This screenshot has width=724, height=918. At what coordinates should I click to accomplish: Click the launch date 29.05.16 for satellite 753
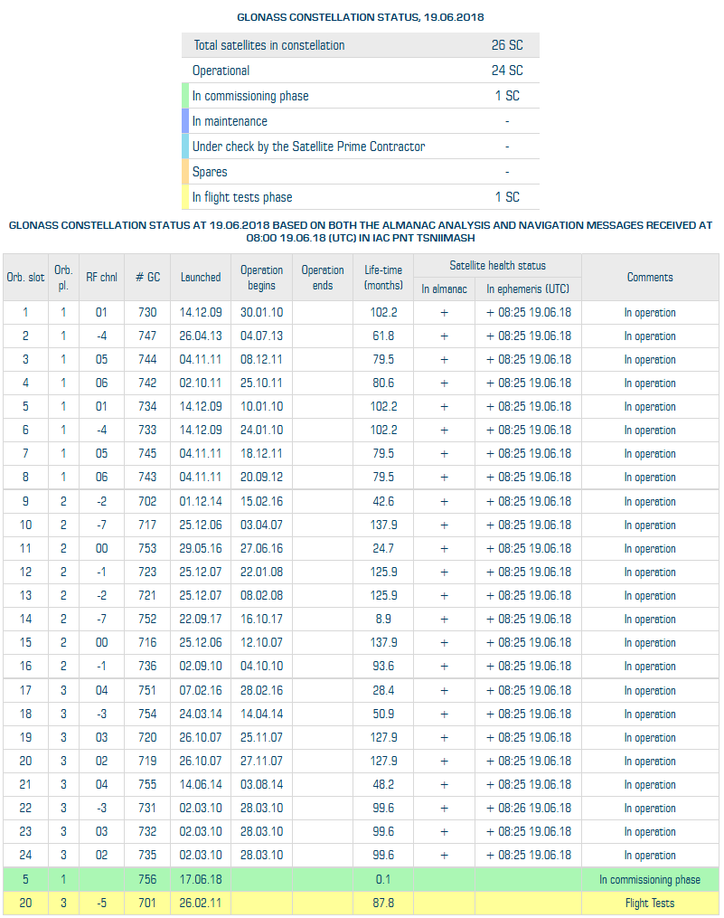[200, 549]
